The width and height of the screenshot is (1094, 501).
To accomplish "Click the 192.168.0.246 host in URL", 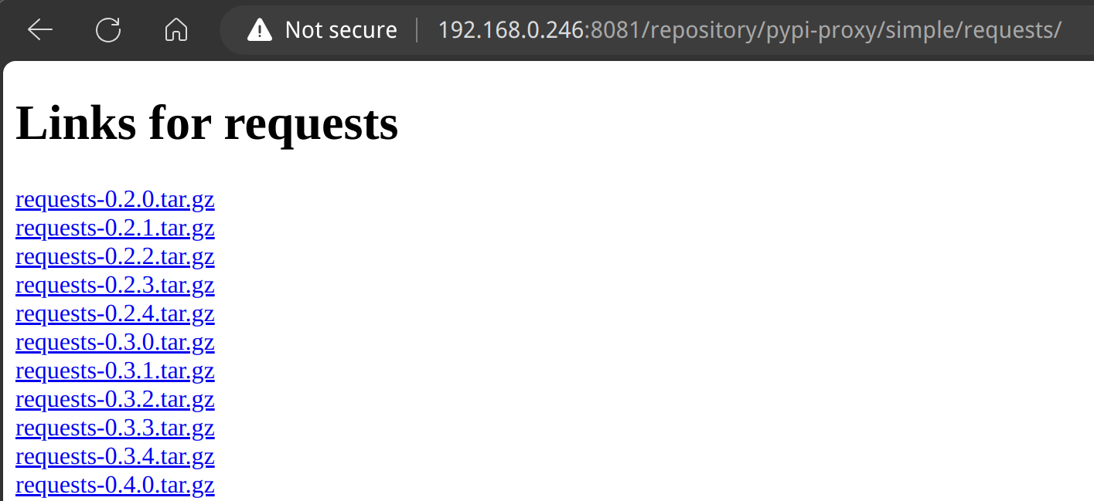I will (510, 30).
